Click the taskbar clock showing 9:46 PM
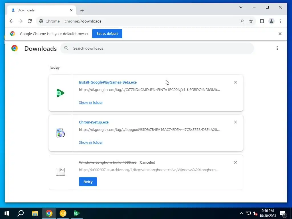The image size is (292, 219). click(x=267, y=213)
